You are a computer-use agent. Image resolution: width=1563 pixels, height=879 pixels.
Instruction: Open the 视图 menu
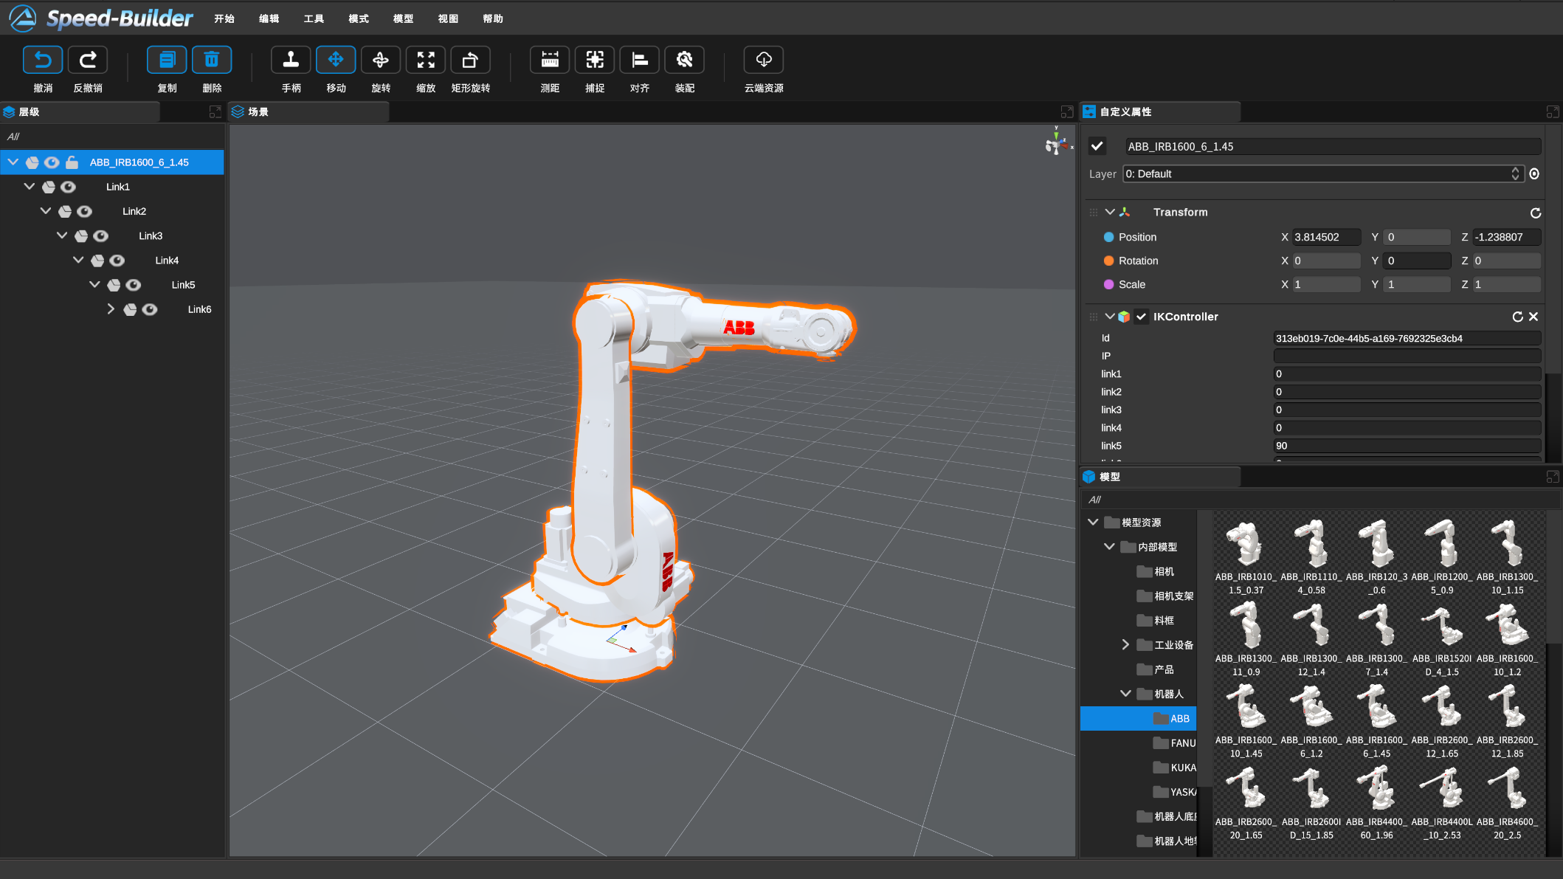[x=448, y=18]
